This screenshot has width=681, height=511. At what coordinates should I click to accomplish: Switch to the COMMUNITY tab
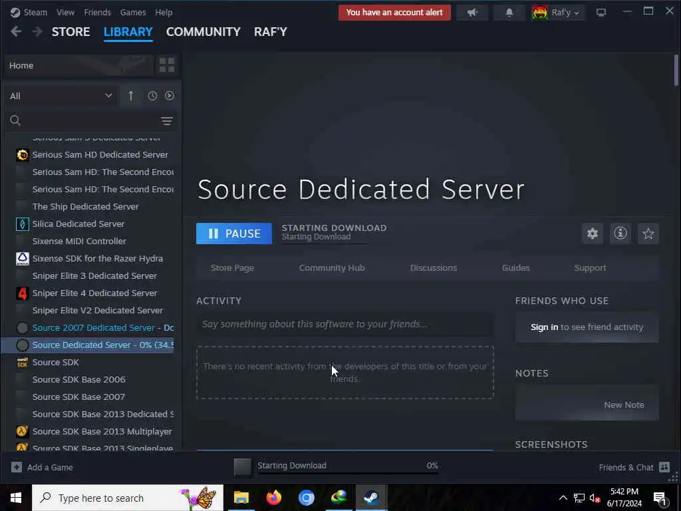pyautogui.click(x=204, y=32)
